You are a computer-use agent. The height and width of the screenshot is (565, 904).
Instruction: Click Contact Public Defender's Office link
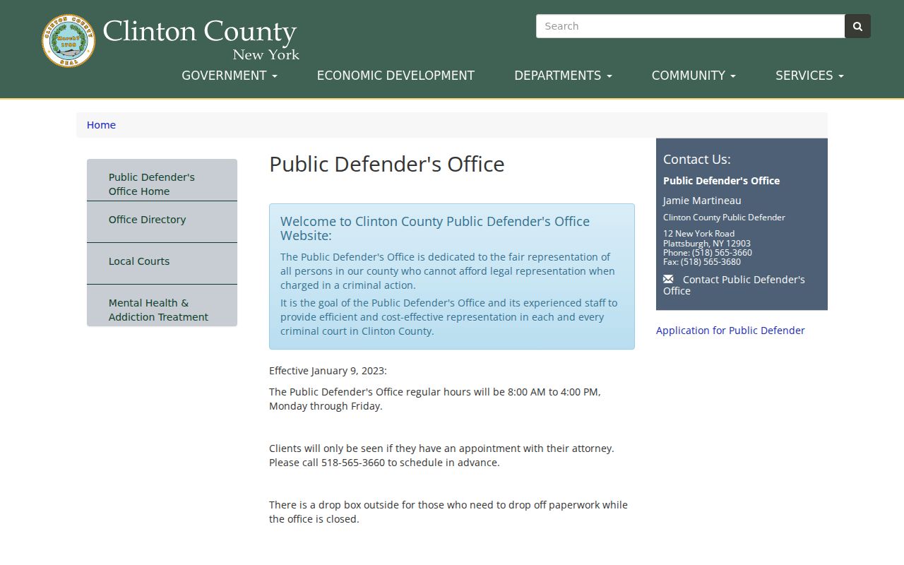pyautogui.click(x=734, y=285)
